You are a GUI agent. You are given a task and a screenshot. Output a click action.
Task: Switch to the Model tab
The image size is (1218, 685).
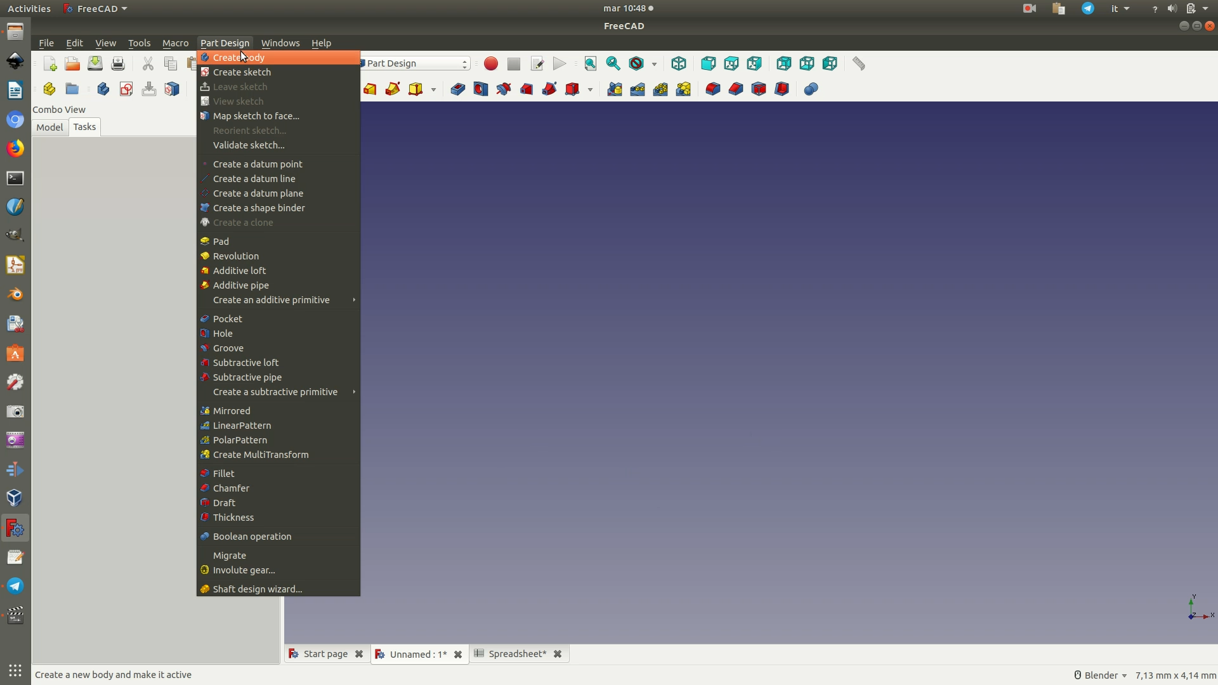tap(49, 127)
